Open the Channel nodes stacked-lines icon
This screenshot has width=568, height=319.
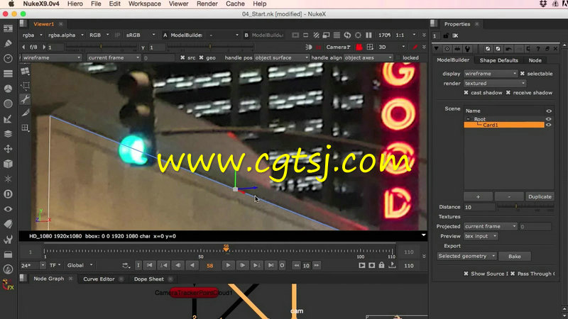8,74
